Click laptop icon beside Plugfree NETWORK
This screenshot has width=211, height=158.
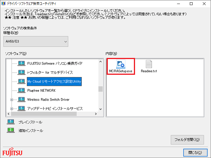point(21,91)
